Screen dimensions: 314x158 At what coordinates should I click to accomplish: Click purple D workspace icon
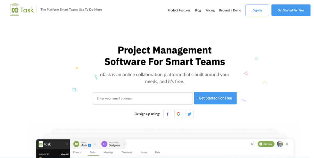click(x=104, y=144)
